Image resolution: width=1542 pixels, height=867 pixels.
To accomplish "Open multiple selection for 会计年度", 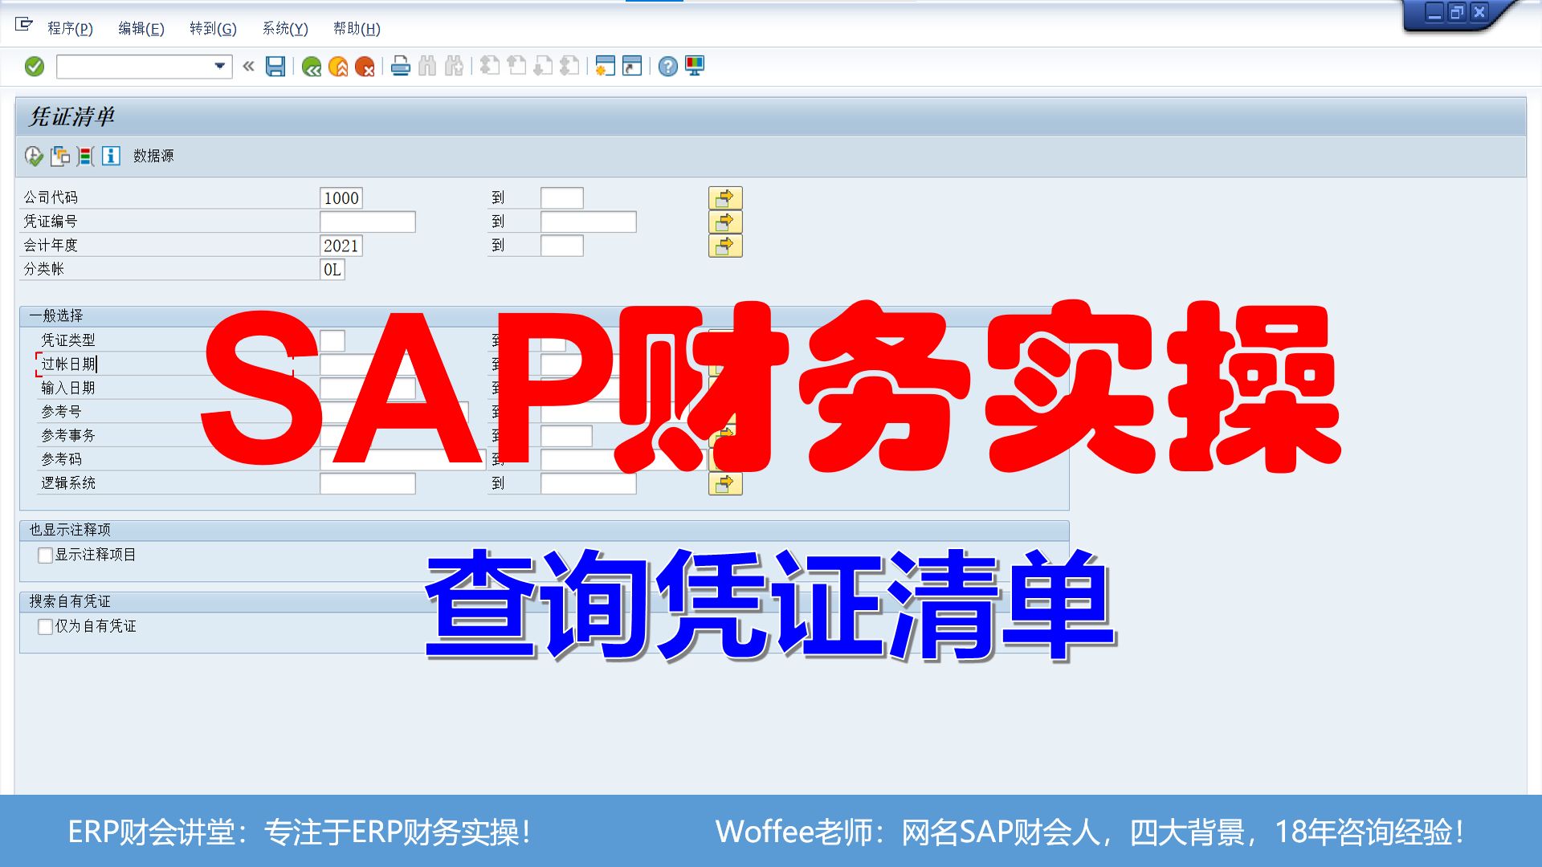I will (725, 246).
